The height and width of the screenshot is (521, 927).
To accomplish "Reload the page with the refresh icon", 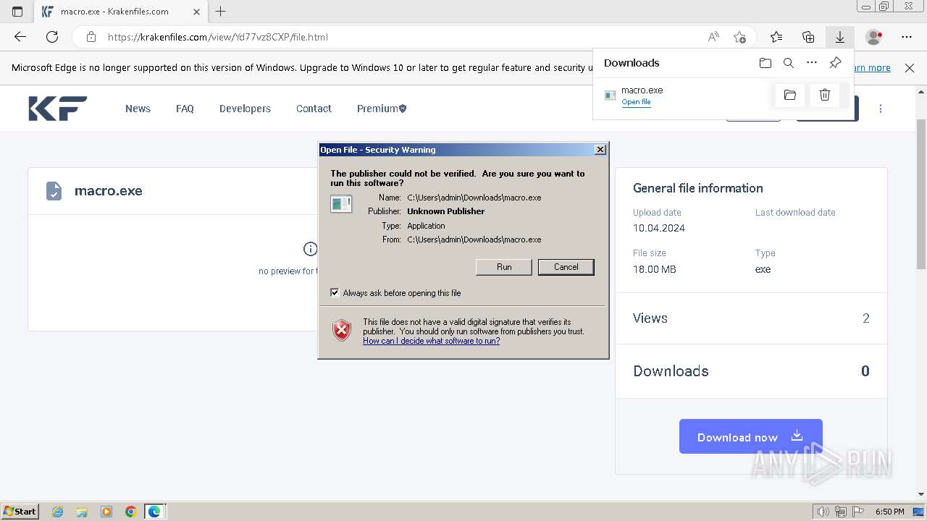I will pos(52,37).
